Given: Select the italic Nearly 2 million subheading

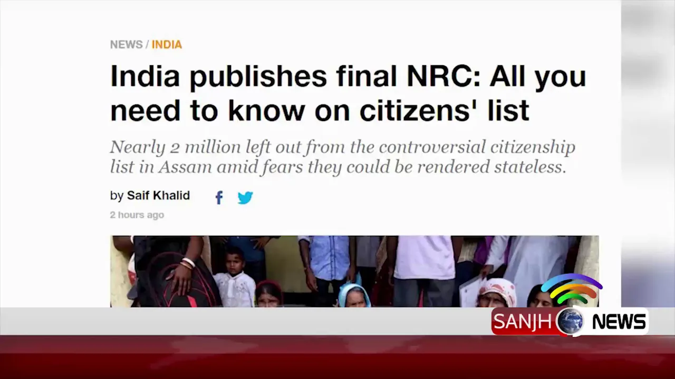Looking at the screenshot, I should point(343,157).
